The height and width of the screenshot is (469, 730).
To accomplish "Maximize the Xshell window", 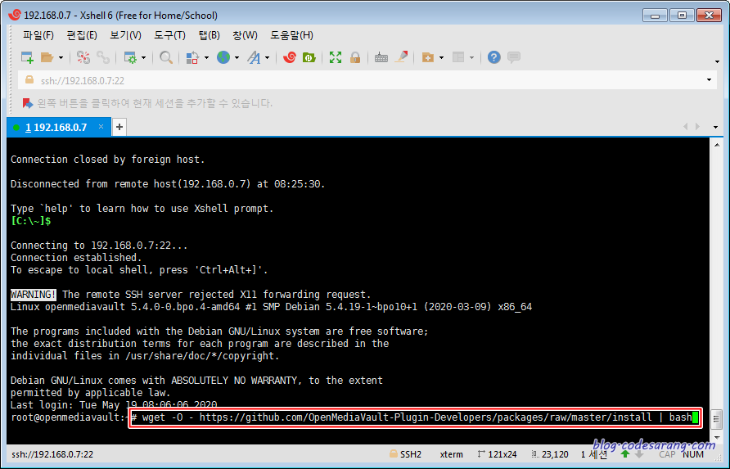I will coord(682,16).
